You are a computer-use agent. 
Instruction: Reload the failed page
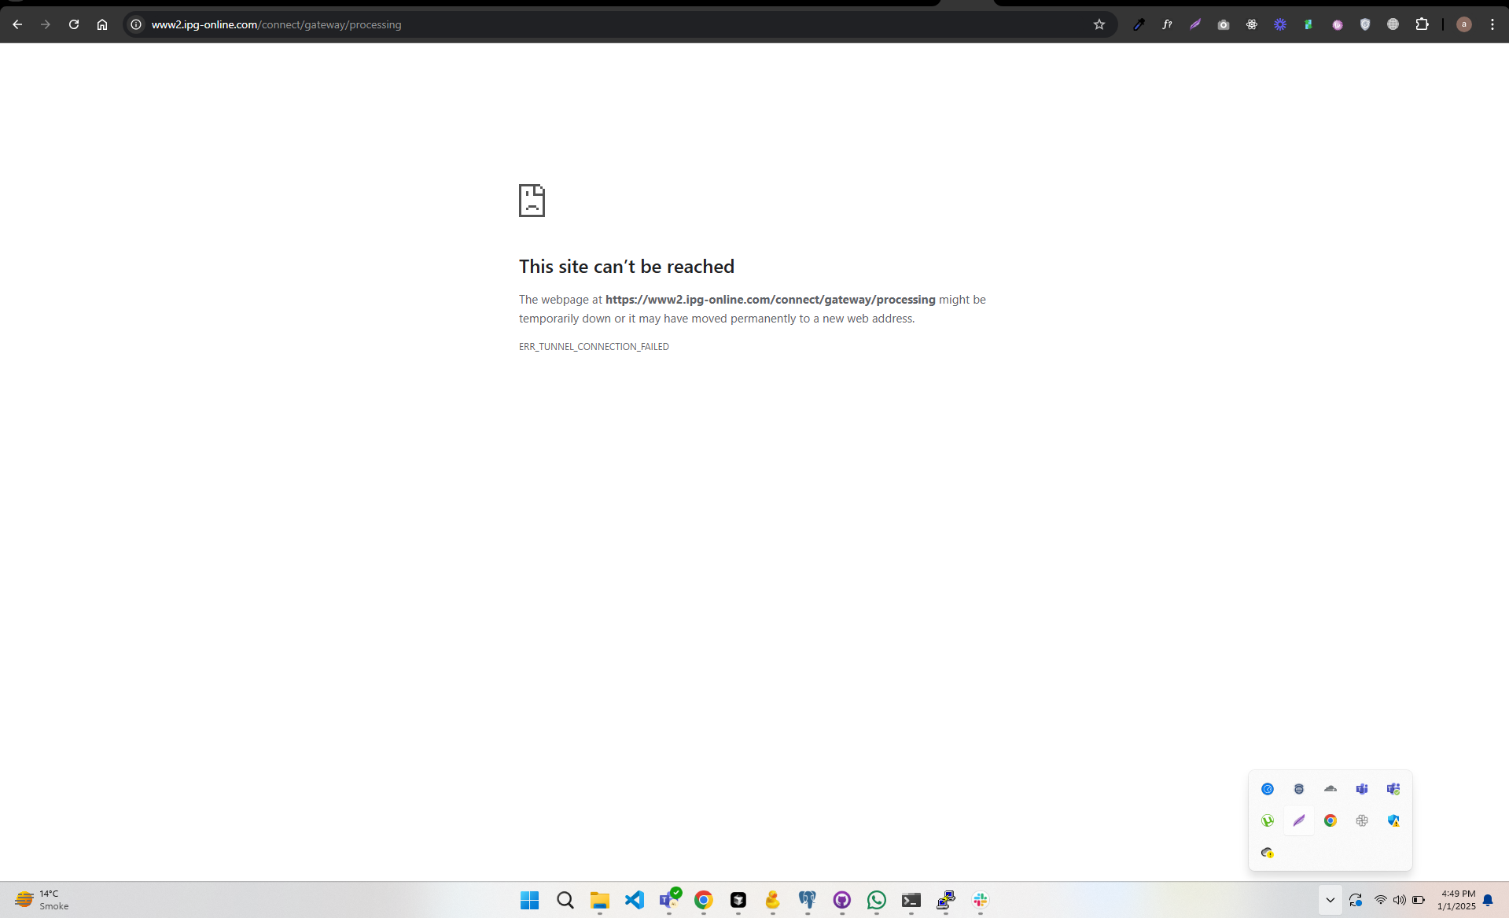pos(74,24)
